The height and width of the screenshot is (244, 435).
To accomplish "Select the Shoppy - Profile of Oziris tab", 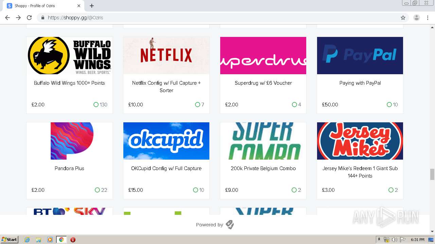I will coord(43,6).
